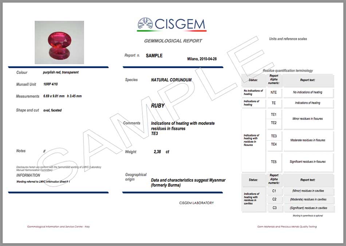Click the "CISGEM LABORATORY" signature line
346x246 pixels.
(196, 203)
